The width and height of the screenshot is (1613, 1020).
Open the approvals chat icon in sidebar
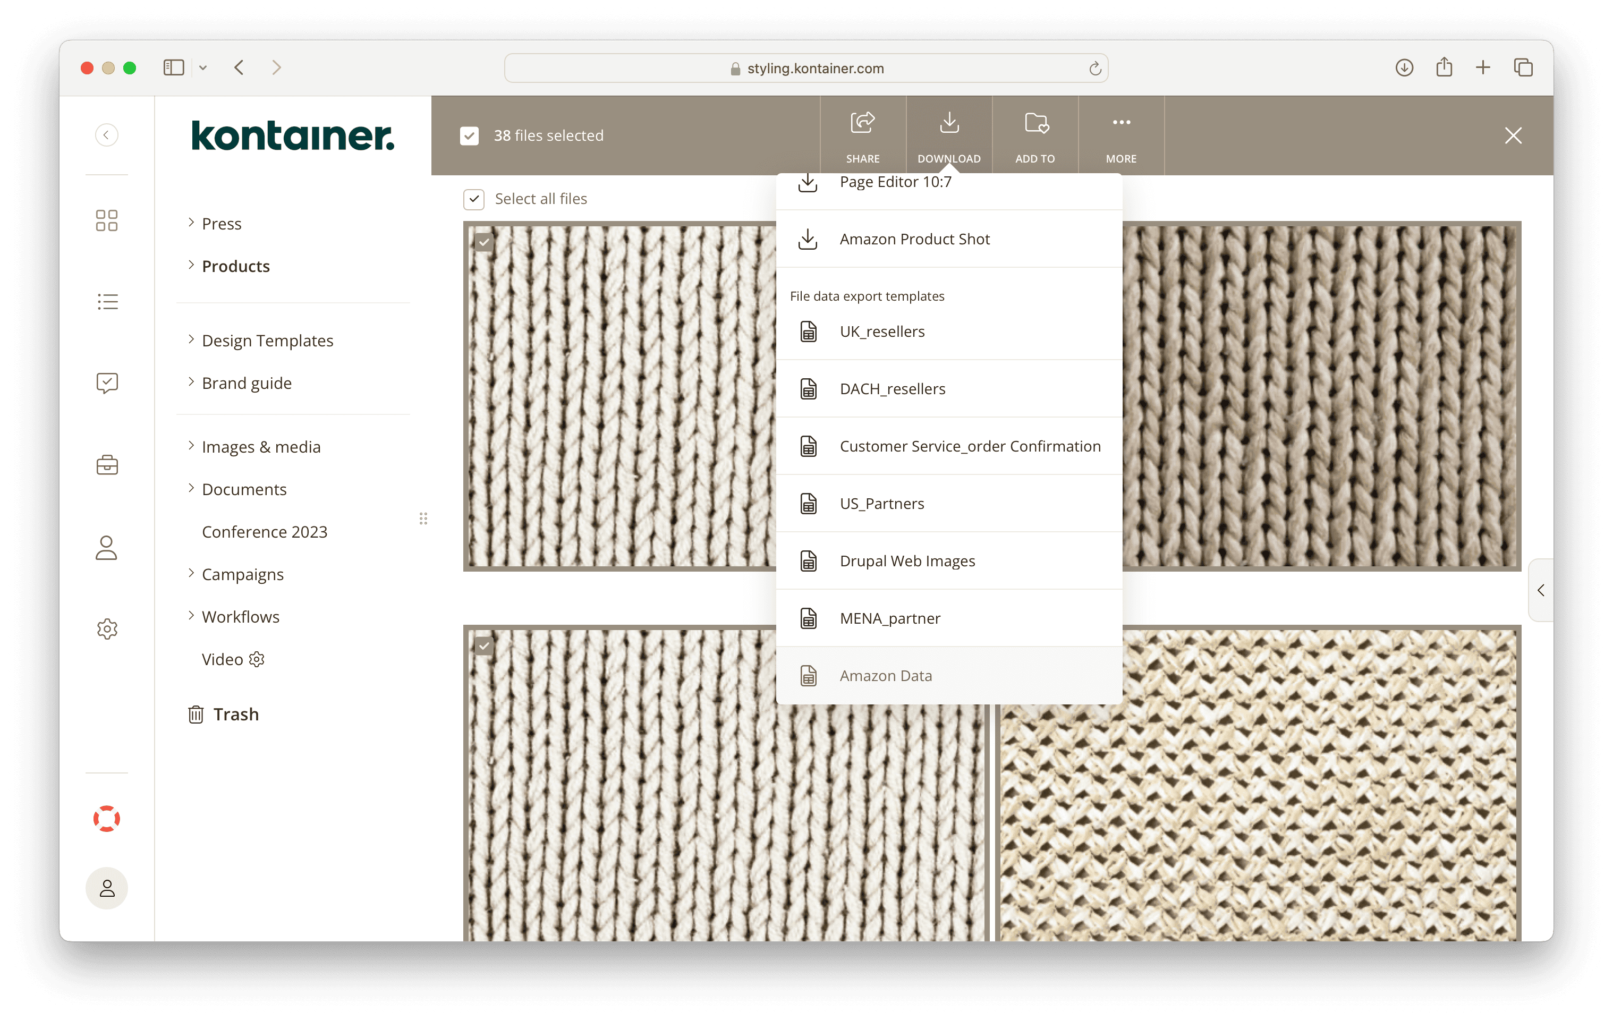pos(106,382)
